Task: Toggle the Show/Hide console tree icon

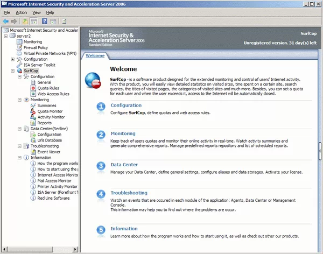Action: (x=34, y=21)
